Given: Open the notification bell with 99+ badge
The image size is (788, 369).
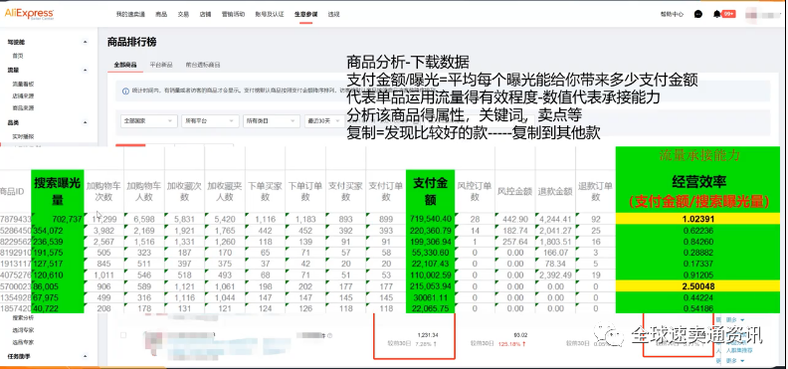Looking at the screenshot, I should pyautogui.click(x=723, y=14).
